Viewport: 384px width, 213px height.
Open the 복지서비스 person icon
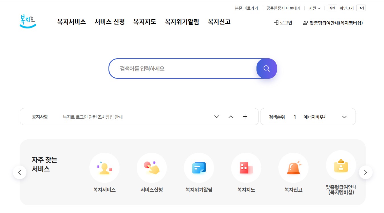tap(104, 168)
